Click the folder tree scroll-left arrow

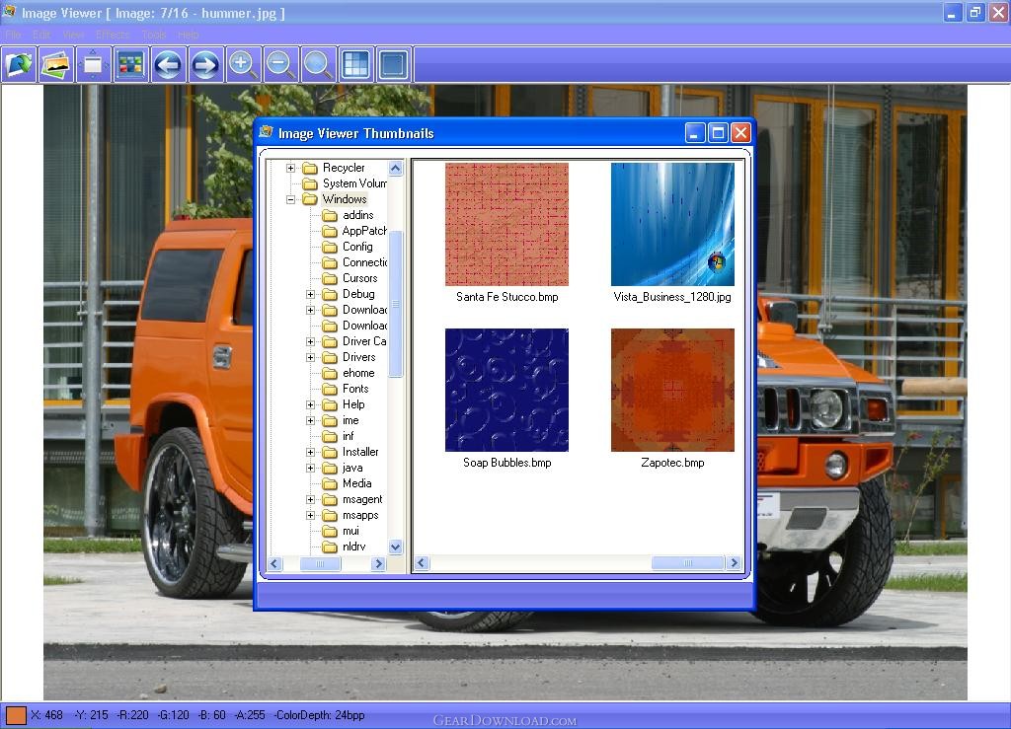274,563
